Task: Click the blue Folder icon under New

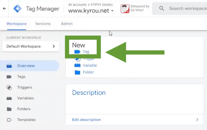Action: (77, 72)
